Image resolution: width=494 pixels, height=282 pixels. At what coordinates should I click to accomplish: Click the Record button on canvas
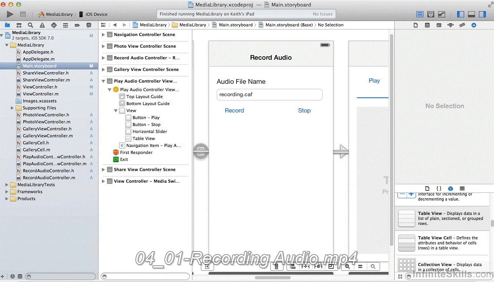[x=234, y=111]
